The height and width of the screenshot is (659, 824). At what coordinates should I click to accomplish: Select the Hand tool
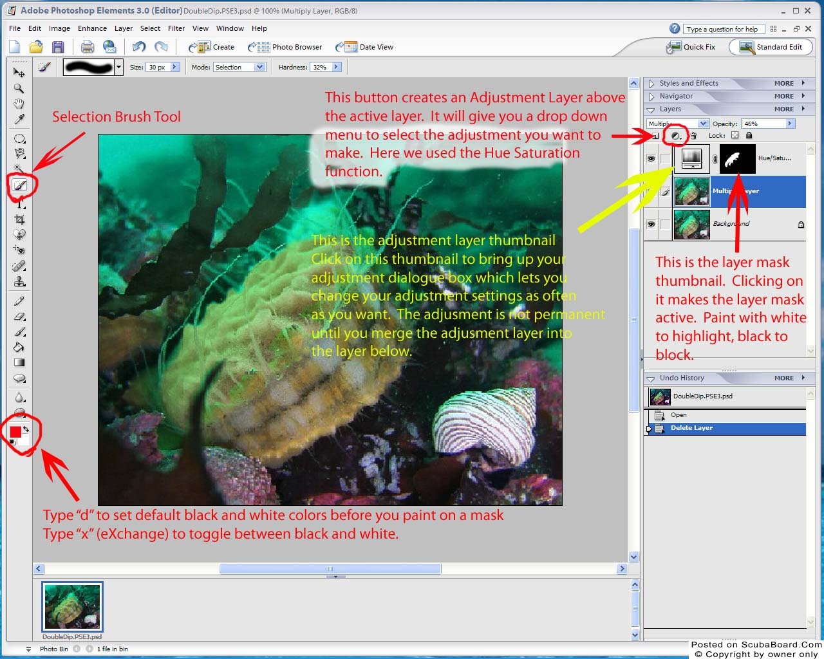[19, 104]
